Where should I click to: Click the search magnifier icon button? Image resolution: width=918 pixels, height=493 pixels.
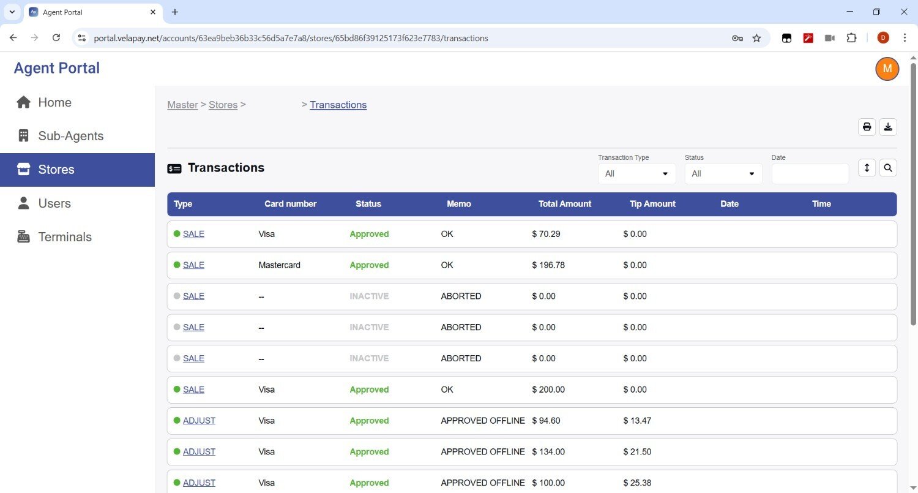click(x=888, y=167)
